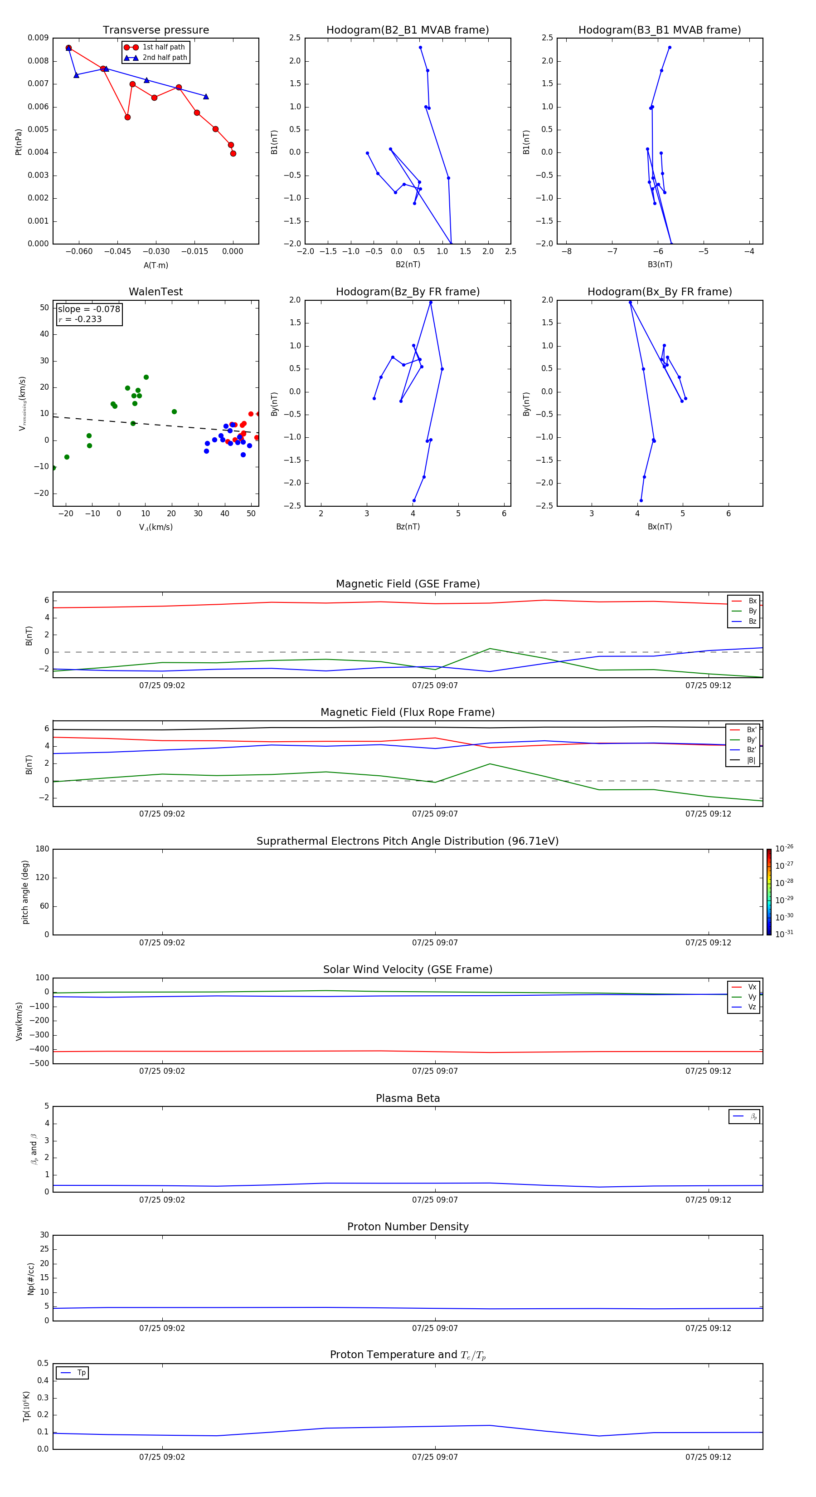Select the '2nd half path' legend entry
Screen dimensions: 816x1497
(x=155, y=58)
